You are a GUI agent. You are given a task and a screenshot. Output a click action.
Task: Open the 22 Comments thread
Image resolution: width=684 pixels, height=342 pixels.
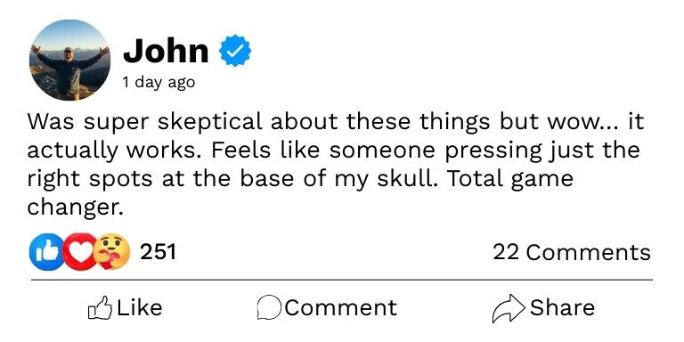pyautogui.click(x=572, y=252)
